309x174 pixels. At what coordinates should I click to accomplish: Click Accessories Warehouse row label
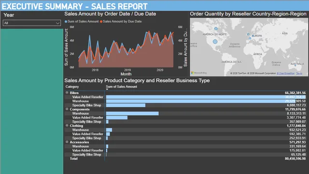coord(81,146)
